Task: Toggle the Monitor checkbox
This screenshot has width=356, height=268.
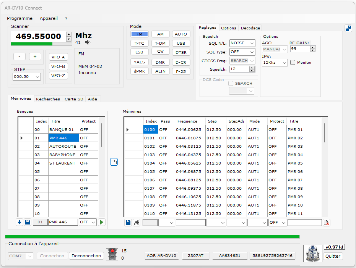Action: [293, 62]
